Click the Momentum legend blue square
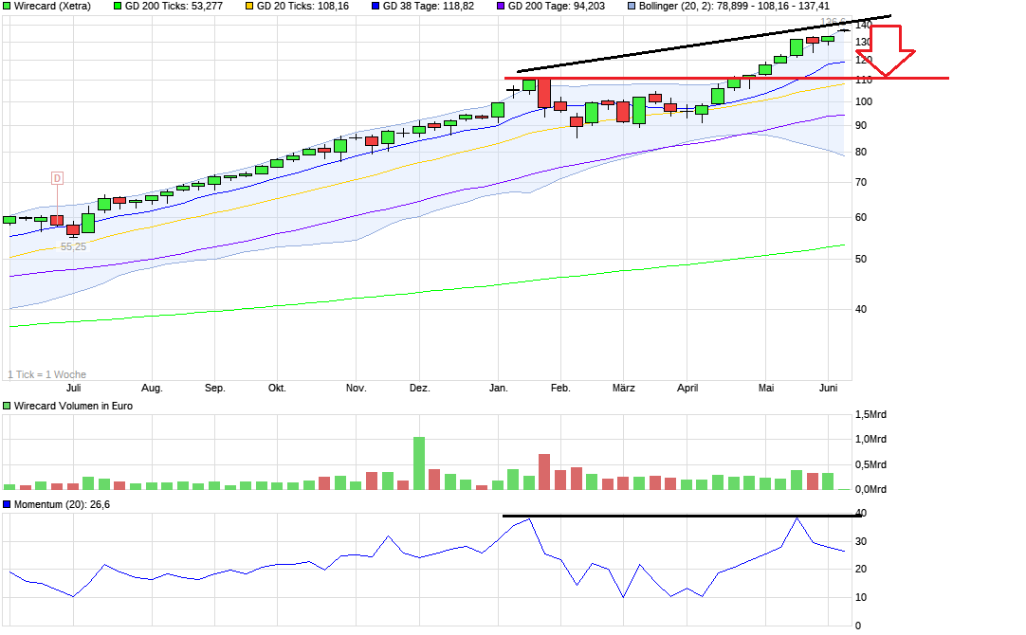The width and height of the screenshot is (1026, 635). click(x=8, y=505)
